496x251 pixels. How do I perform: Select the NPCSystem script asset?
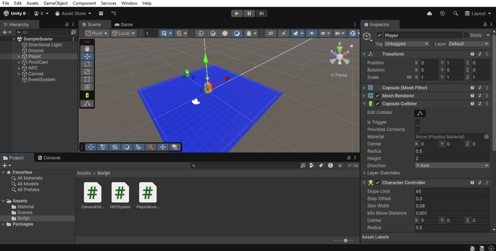(120, 196)
